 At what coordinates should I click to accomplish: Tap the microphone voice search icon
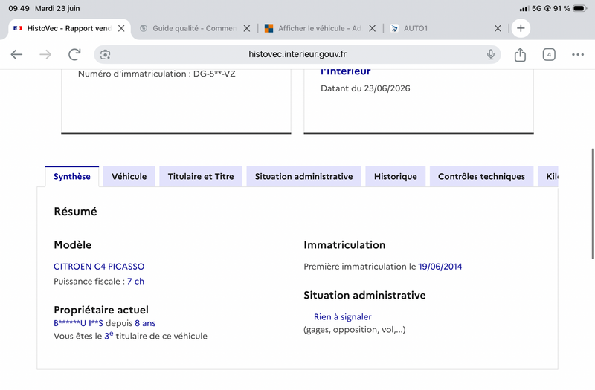coord(491,54)
